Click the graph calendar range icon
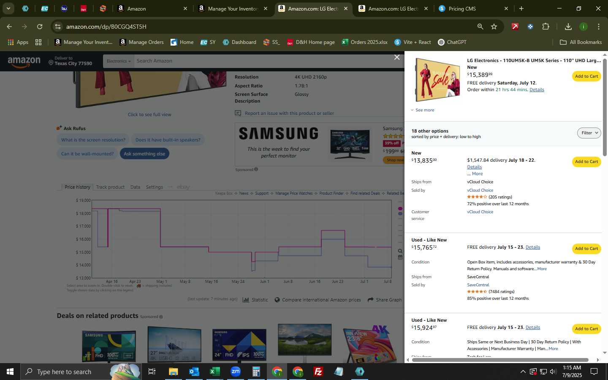Image resolution: width=608 pixels, height=380 pixels. (400, 257)
